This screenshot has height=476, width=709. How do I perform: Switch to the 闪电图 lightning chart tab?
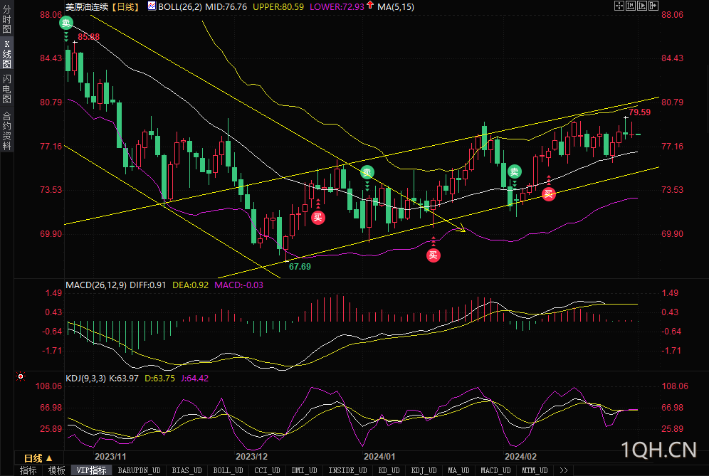point(6,89)
